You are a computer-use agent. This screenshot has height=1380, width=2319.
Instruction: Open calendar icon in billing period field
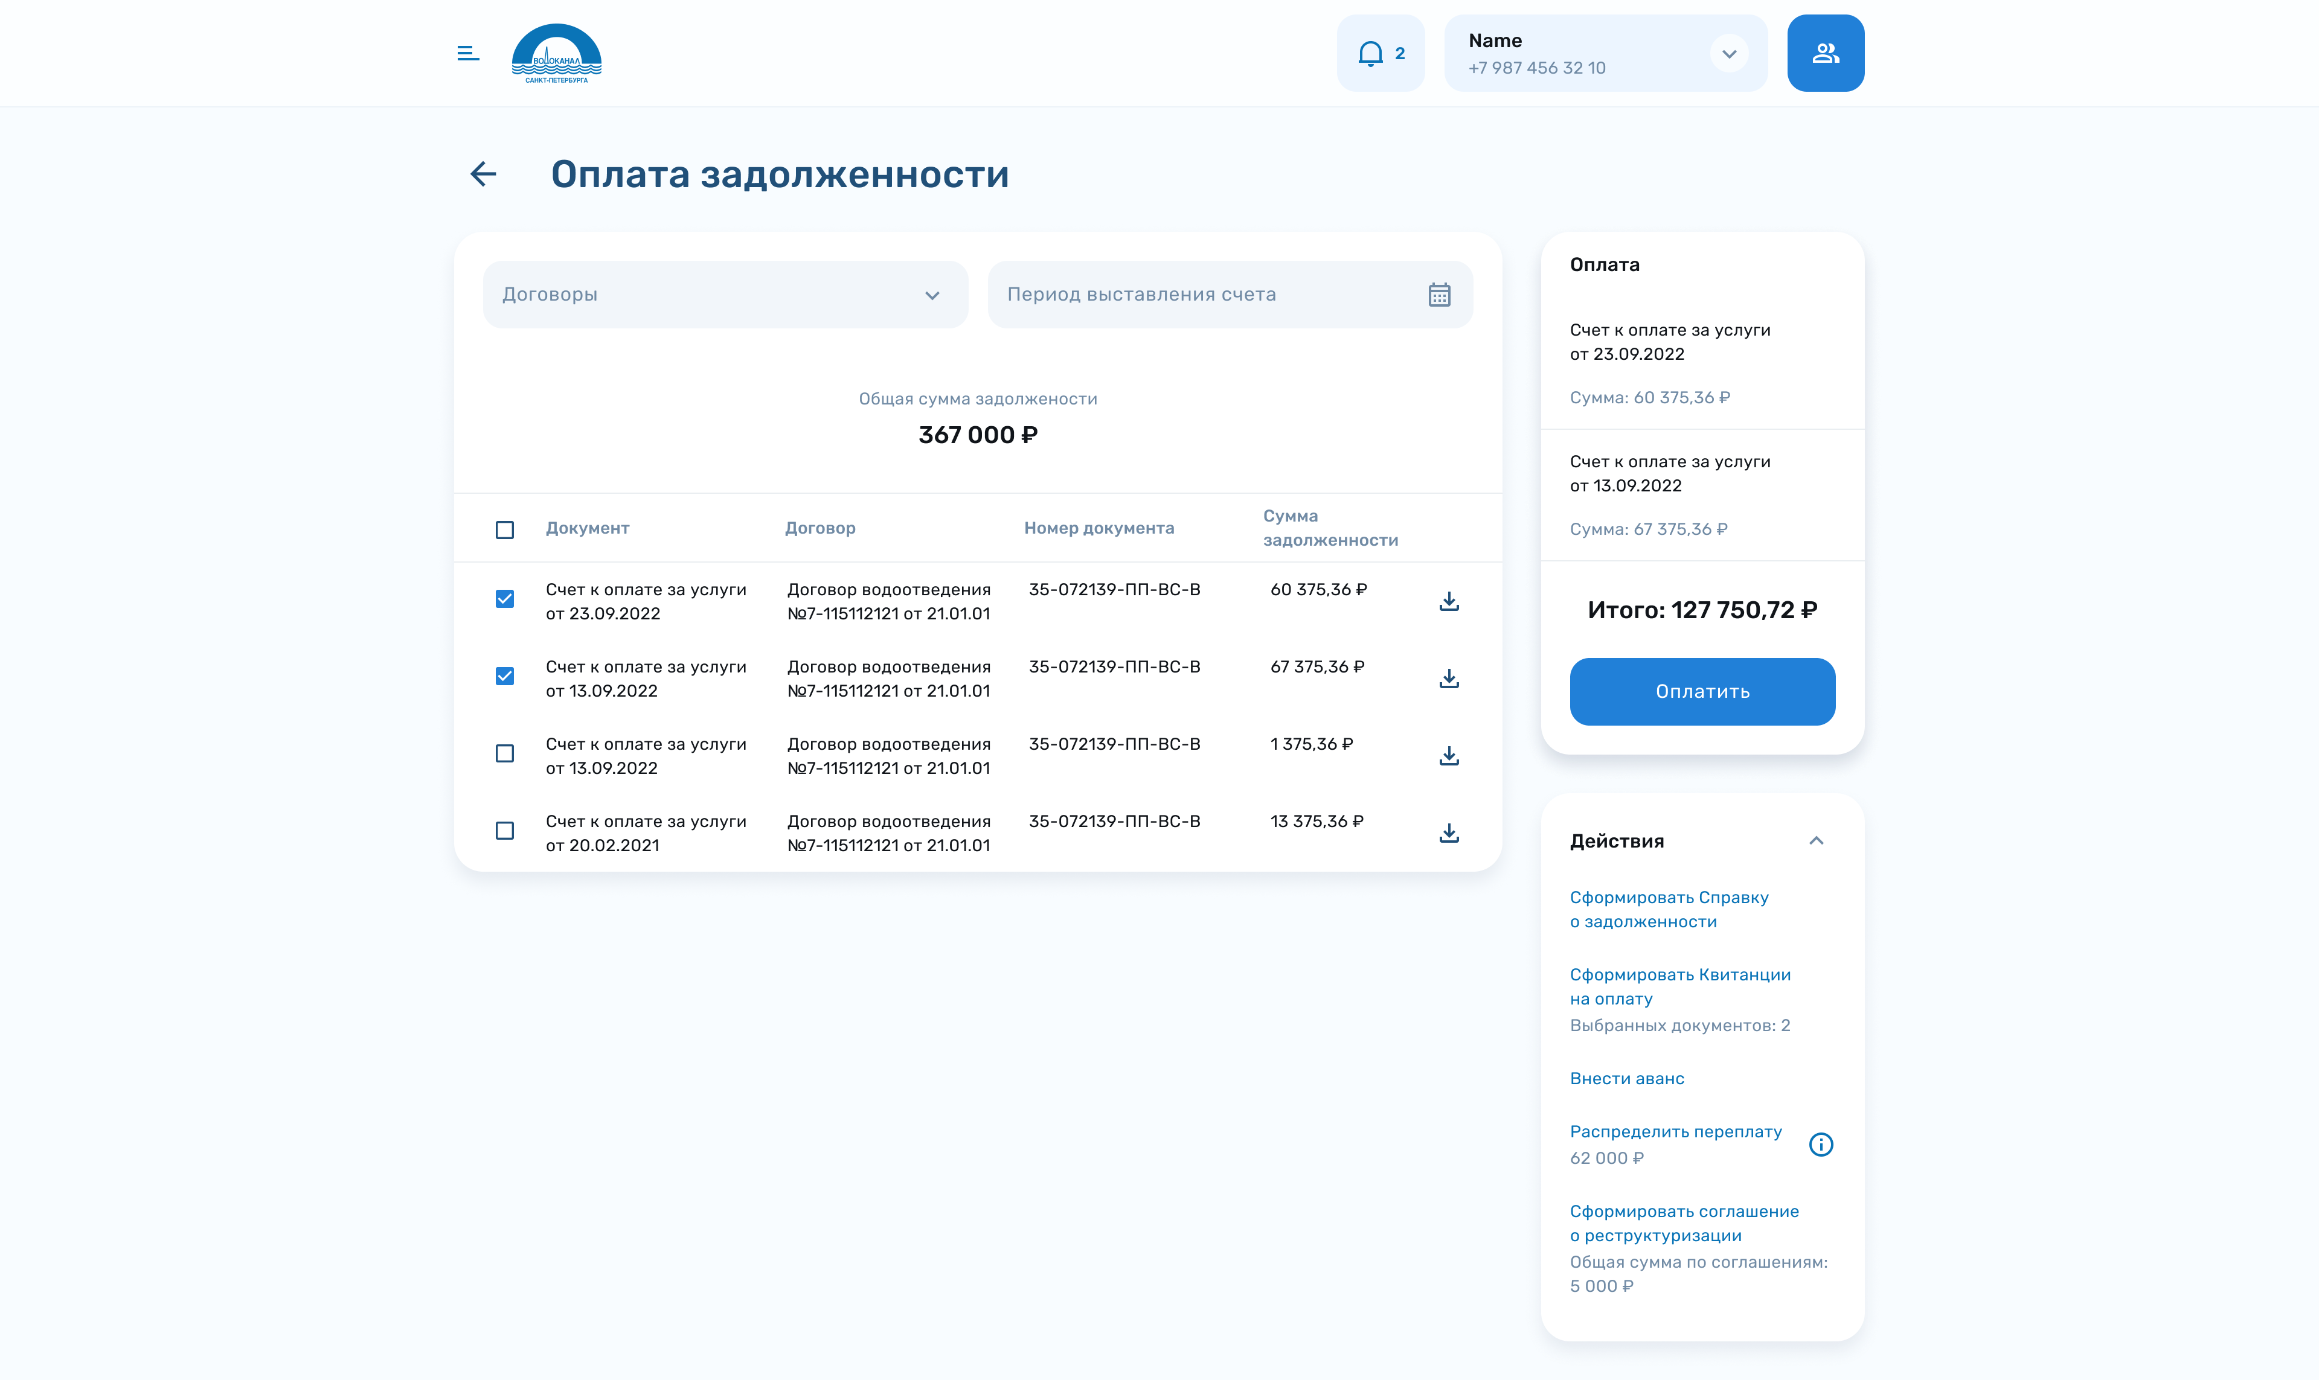1438,295
